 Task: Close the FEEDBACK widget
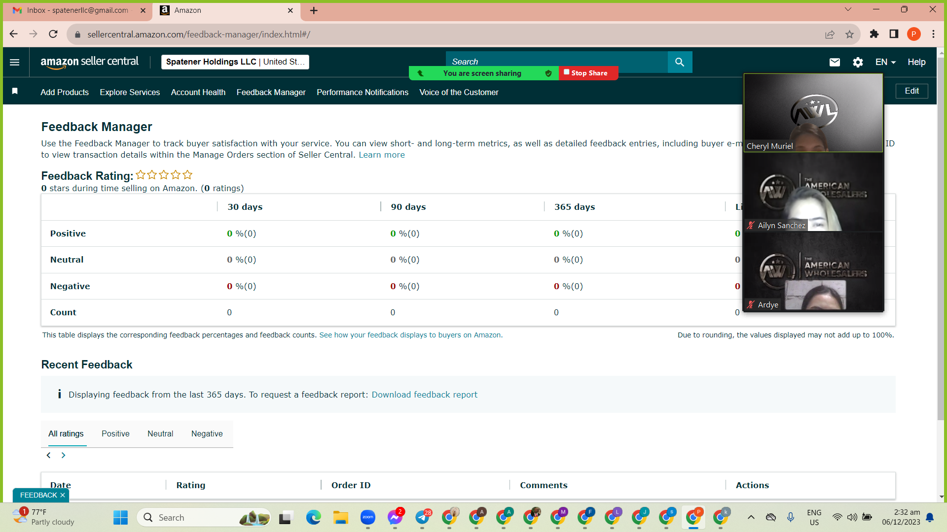tap(63, 495)
